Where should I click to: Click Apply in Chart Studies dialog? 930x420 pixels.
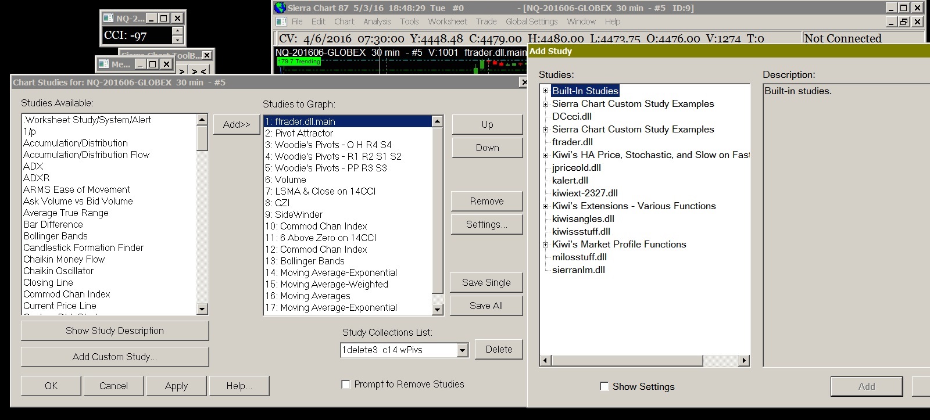pyautogui.click(x=176, y=386)
